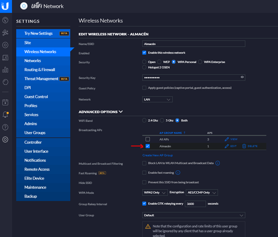The image size is (278, 237).
Task: Check the All APs group checkbox
Action: (x=148, y=139)
